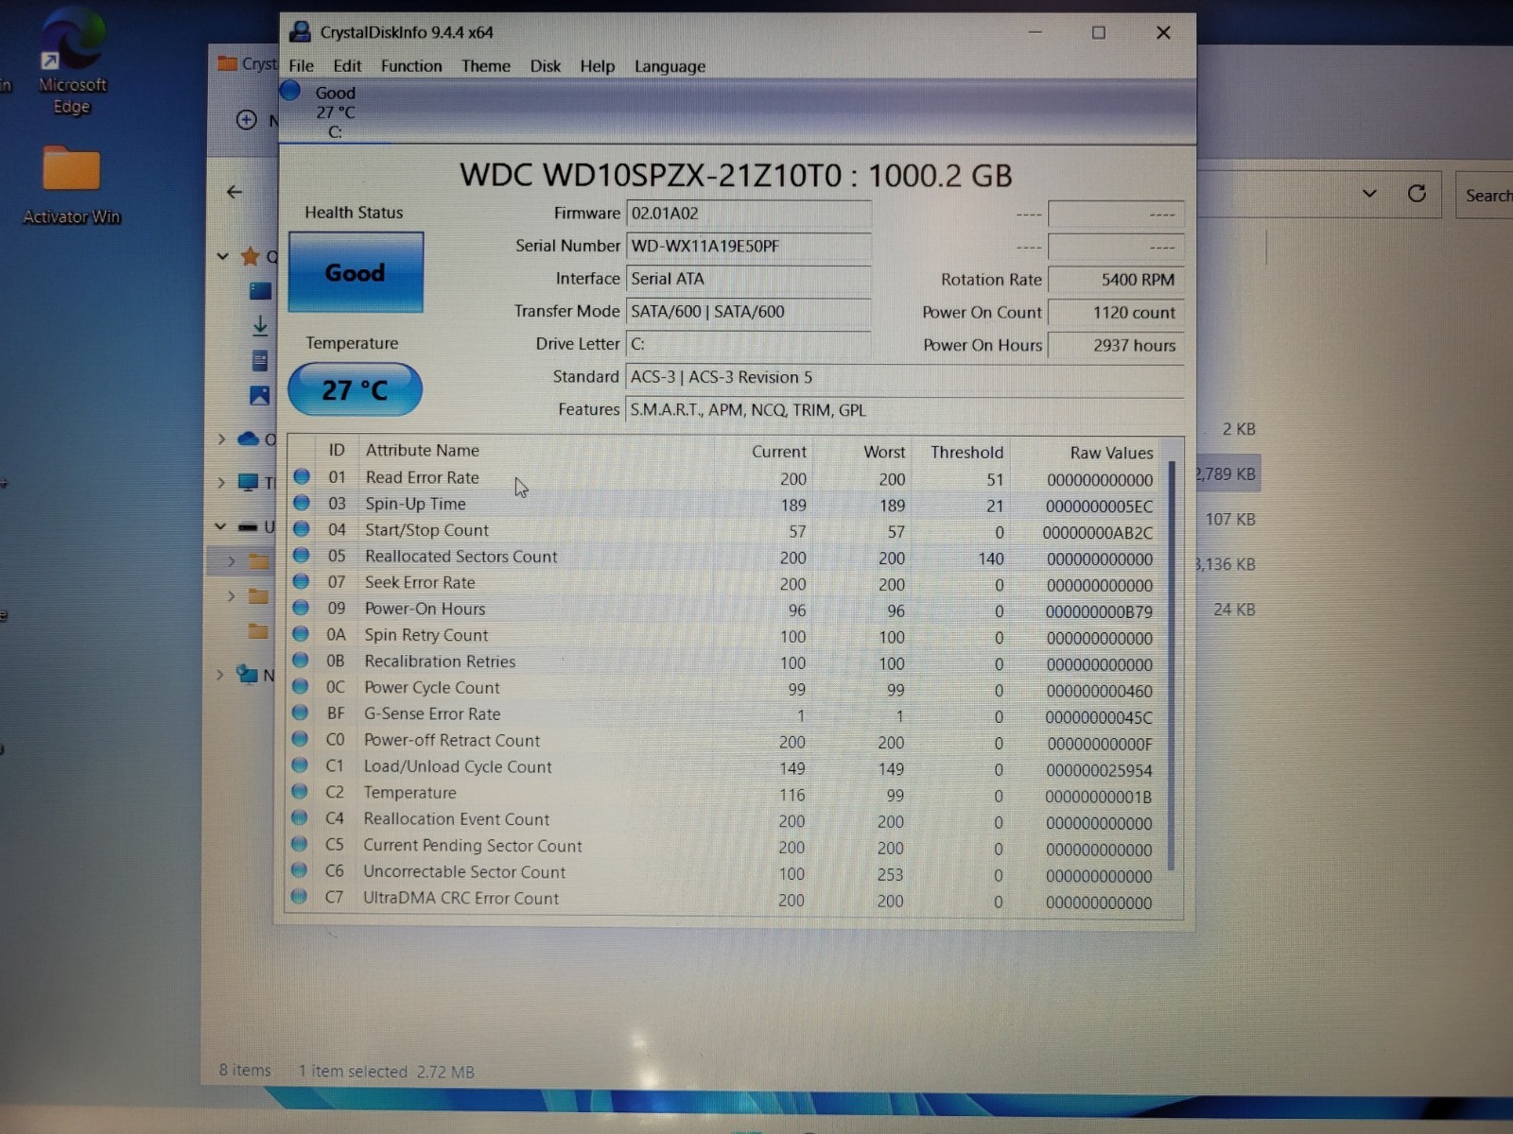Viewport: 1513px width, 1134px height.
Task: Click the Pictures icon in Explorer sidebar
Action: click(260, 395)
